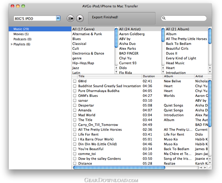Image resolution: width=222 pixels, height=183 pixels.
Task: Check the OAM's Blues song box
Action: click(x=75, y=96)
